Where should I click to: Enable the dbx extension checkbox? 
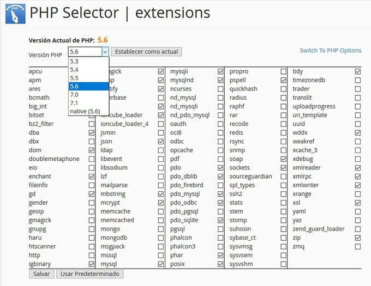tap(92, 142)
